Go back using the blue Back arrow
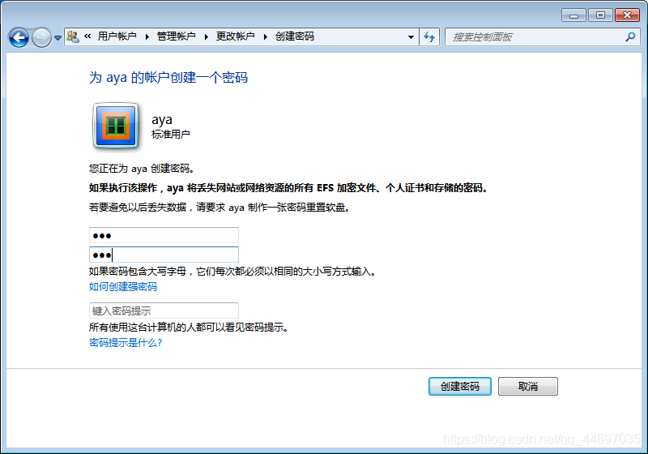The height and width of the screenshot is (454, 648). 19,37
